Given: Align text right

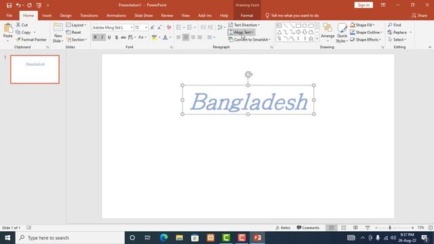Looking at the screenshot, I should coord(193,37).
